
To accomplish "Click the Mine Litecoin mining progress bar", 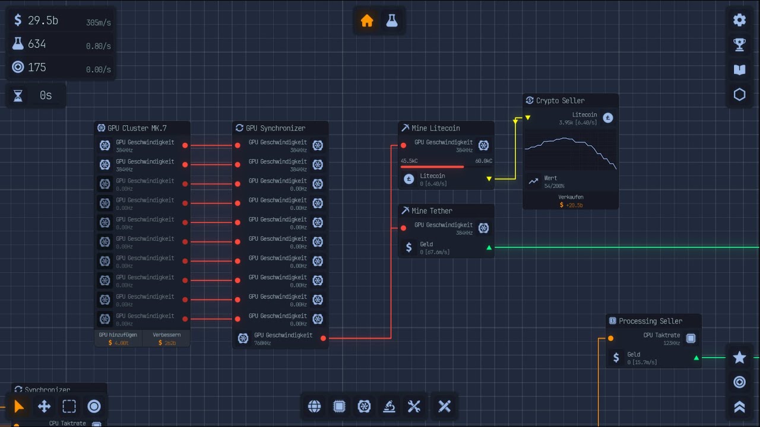I will point(446,167).
